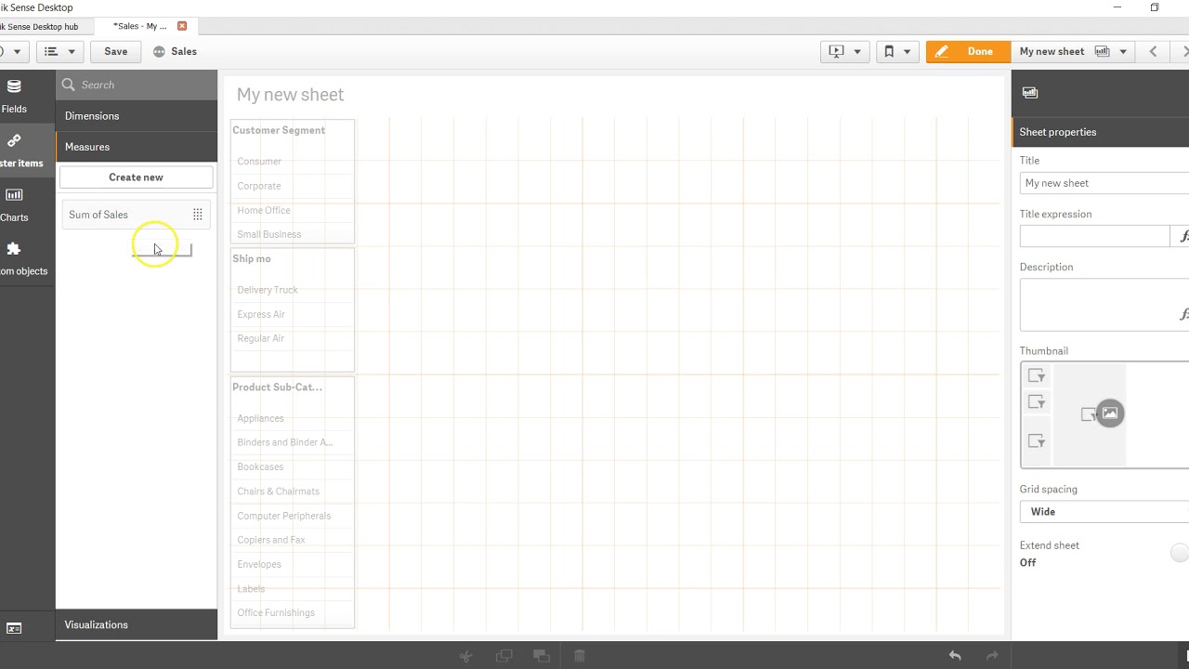Collapse the Measures section
1189x669 pixels.
click(x=137, y=147)
